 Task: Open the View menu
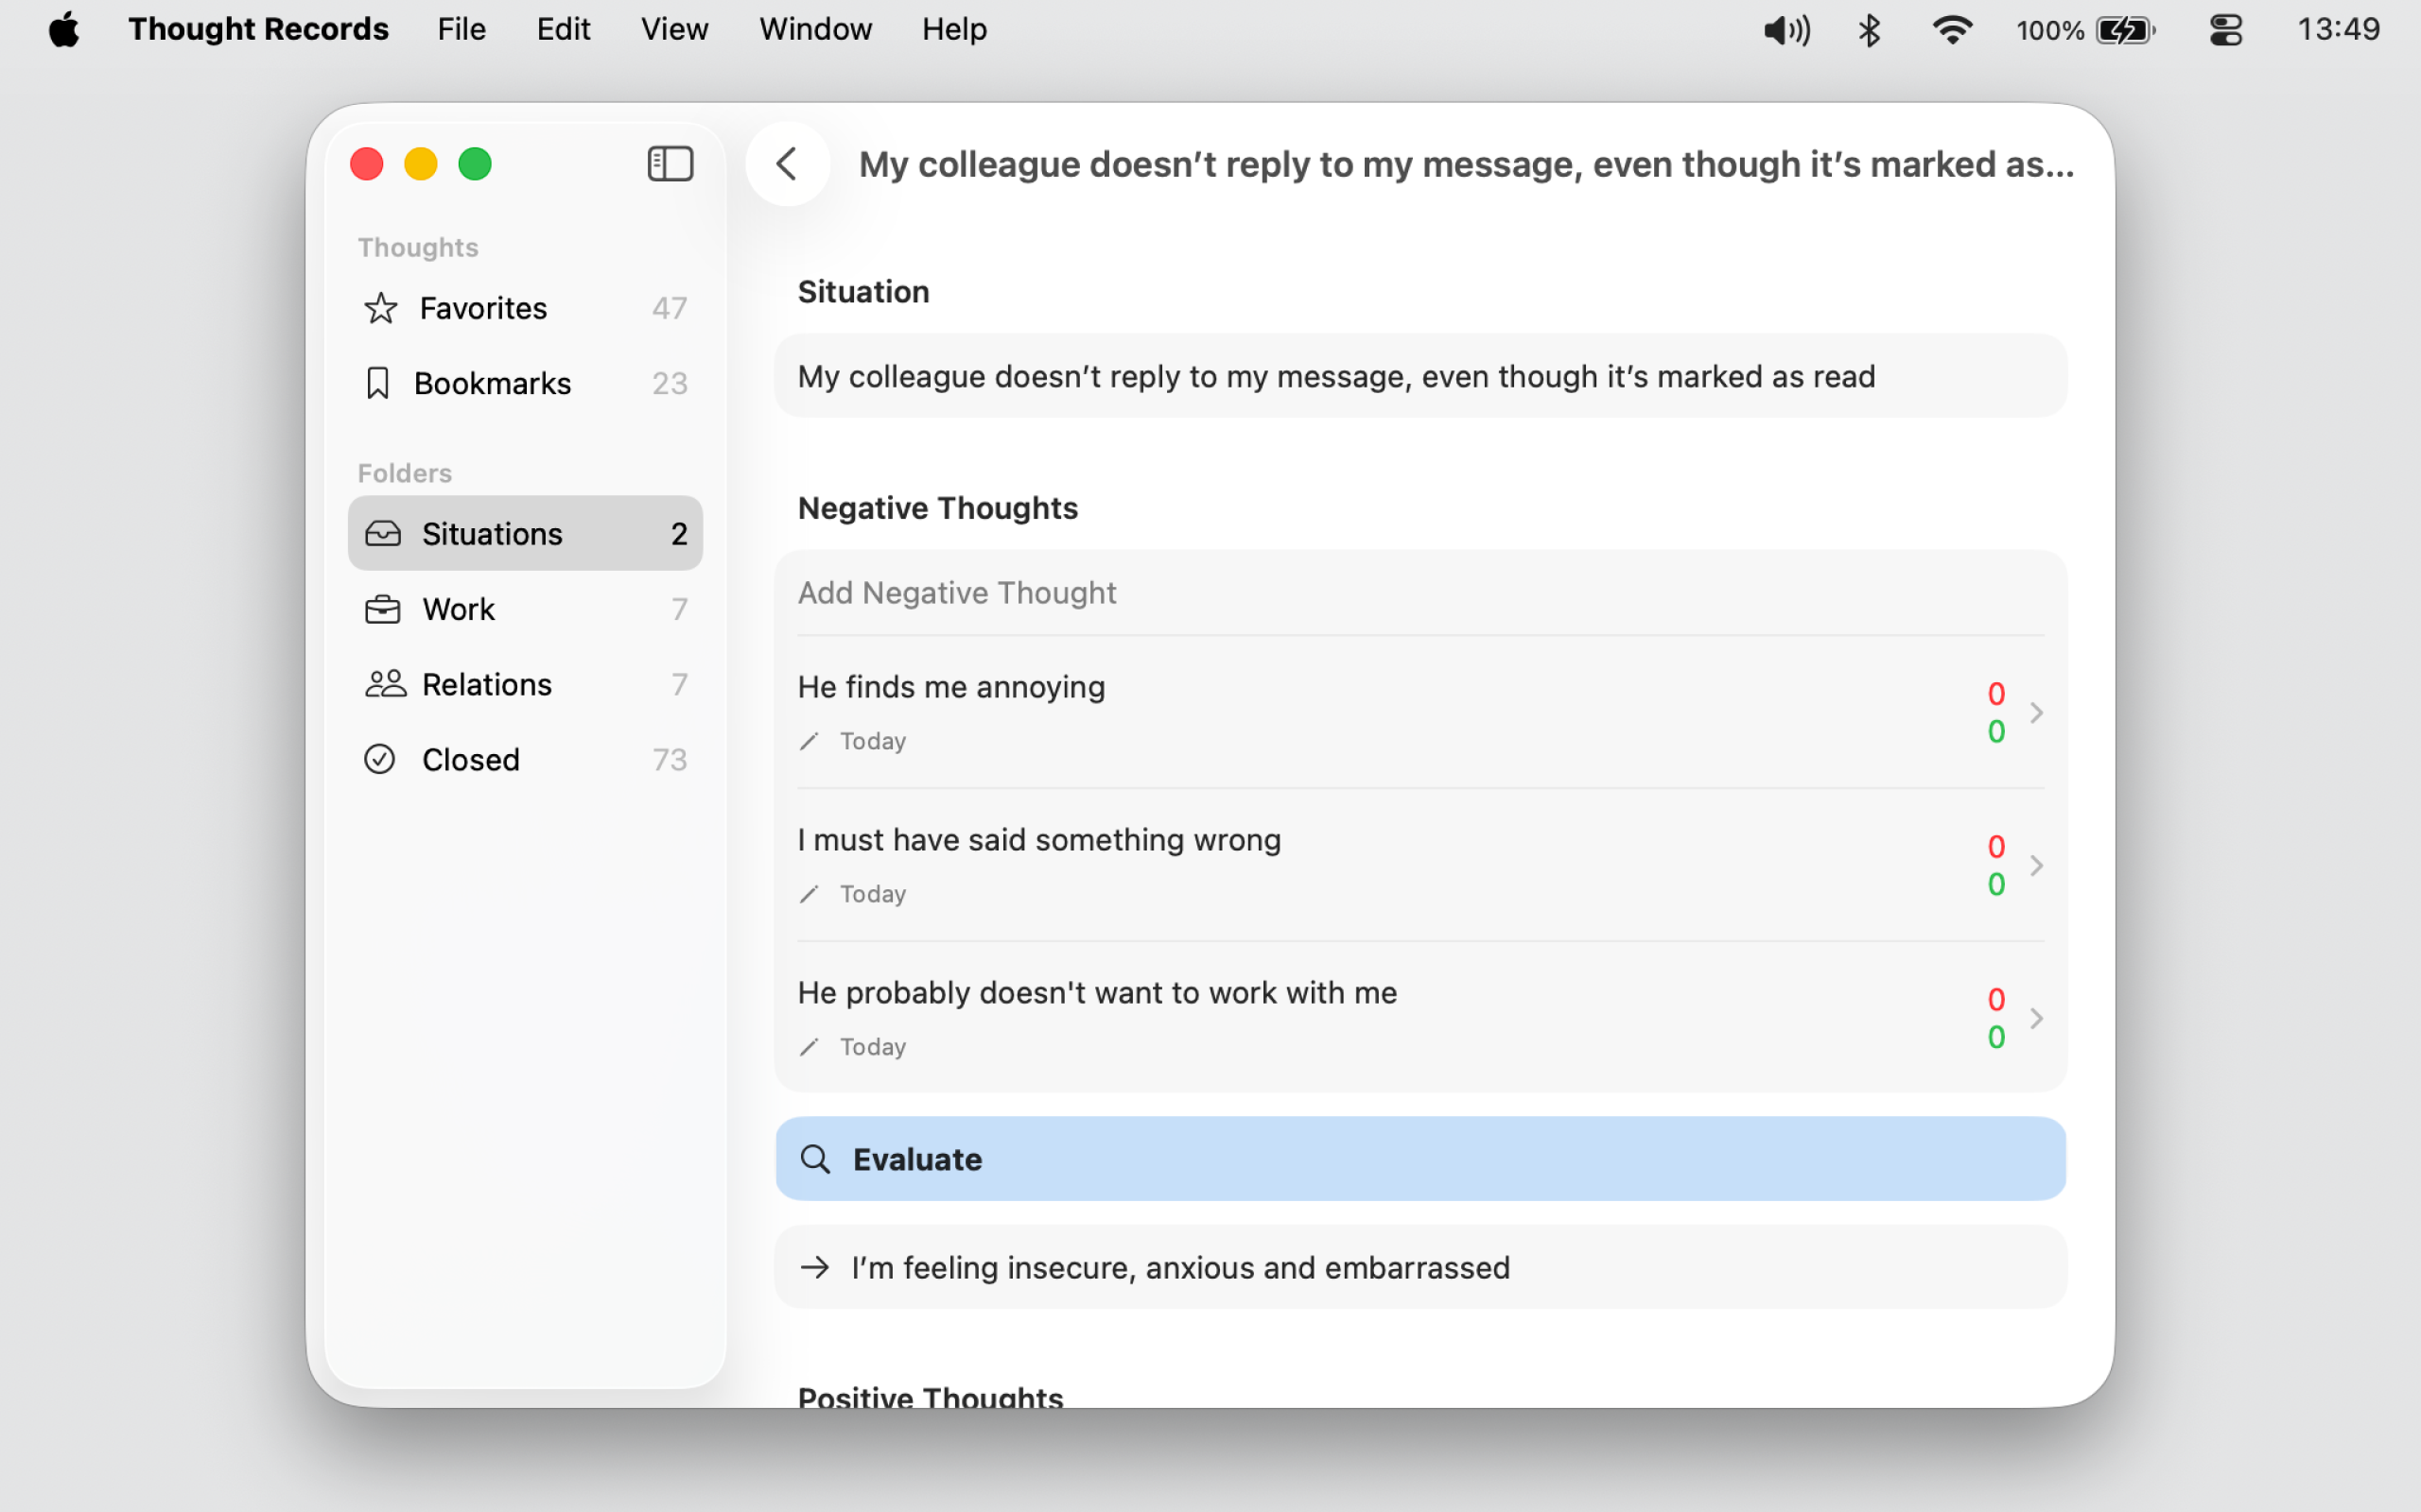click(x=674, y=29)
